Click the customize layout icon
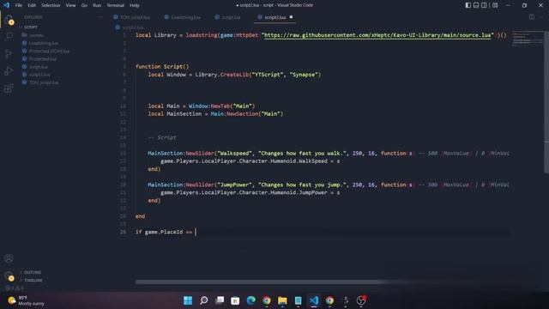 [495, 5]
